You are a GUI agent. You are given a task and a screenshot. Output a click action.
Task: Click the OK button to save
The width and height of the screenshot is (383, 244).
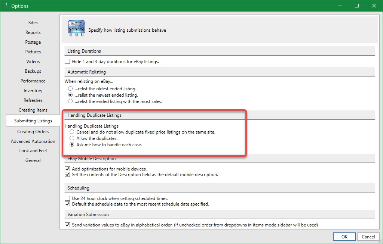344,236
